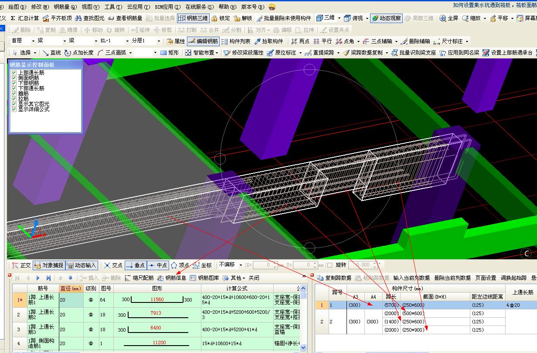The image size is (537, 353).
Task: Open 查找图元 find element tool
Action: pos(90,18)
